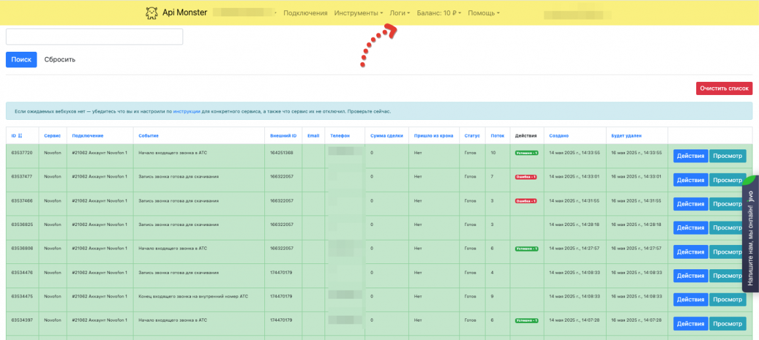Open Действия menu for row 63537466
This screenshot has width=759, height=340.
[x=690, y=204]
